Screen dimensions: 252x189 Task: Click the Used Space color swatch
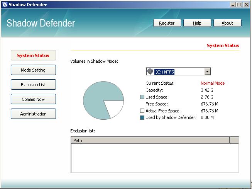(x=142, y=97)
